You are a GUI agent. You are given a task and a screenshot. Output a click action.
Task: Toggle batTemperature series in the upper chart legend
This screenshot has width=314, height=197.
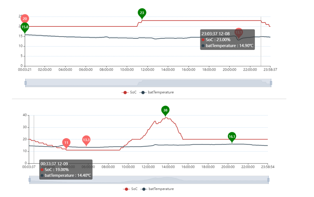pos(157,92)
